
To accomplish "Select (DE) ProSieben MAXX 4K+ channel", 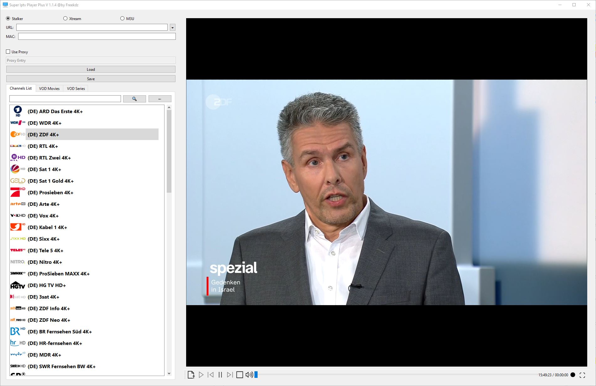I will [84, 274].
